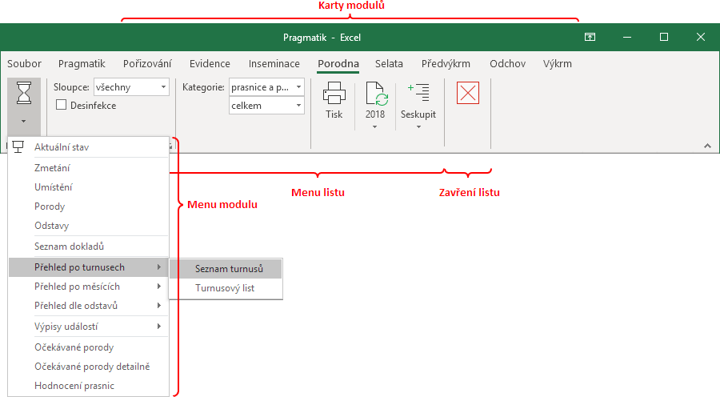Open the Selata ribbon tab
The height and width of the screenshot is (397, 720).
coord(389,64)
